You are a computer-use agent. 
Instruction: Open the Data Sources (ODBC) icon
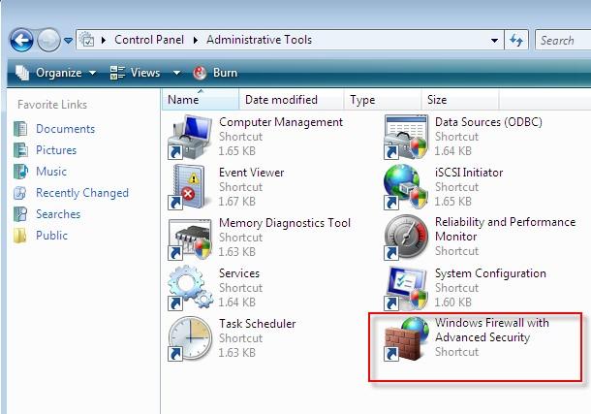click(x=406, y=137)
